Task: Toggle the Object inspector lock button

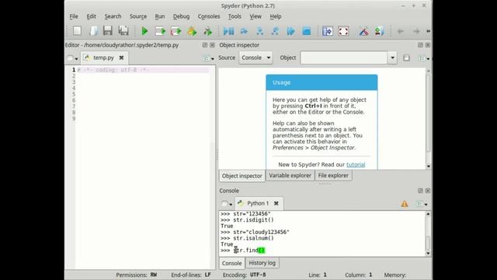Action: click(406, 58)
